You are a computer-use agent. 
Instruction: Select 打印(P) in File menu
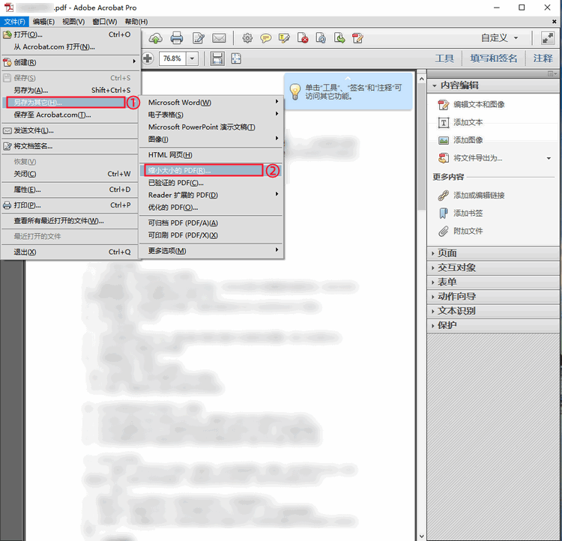tap(70, 205)
